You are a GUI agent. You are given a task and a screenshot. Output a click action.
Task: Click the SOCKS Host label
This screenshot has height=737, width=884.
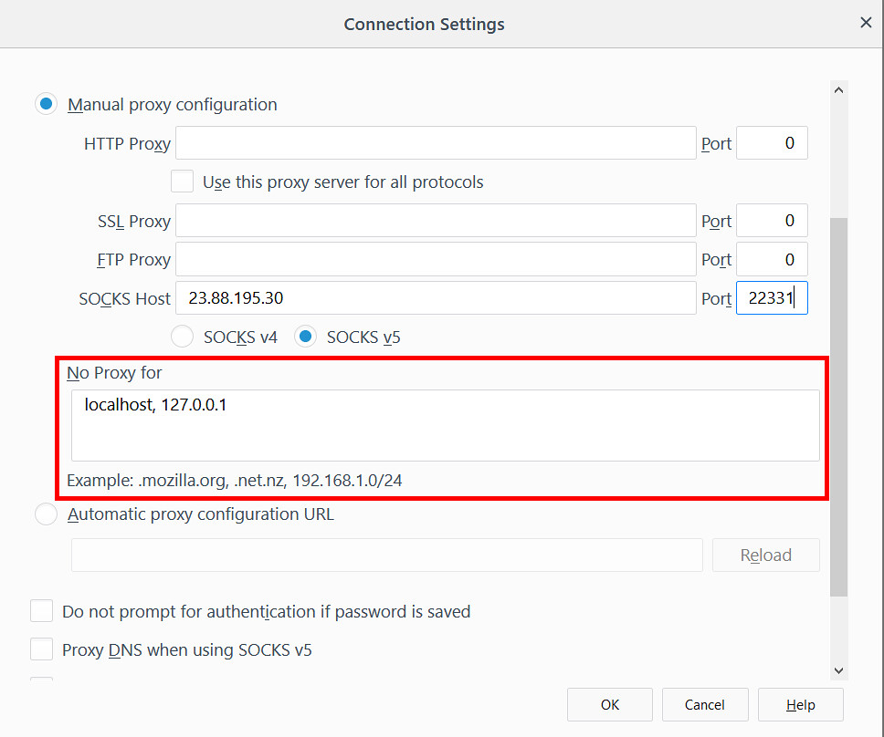(124, 298)
